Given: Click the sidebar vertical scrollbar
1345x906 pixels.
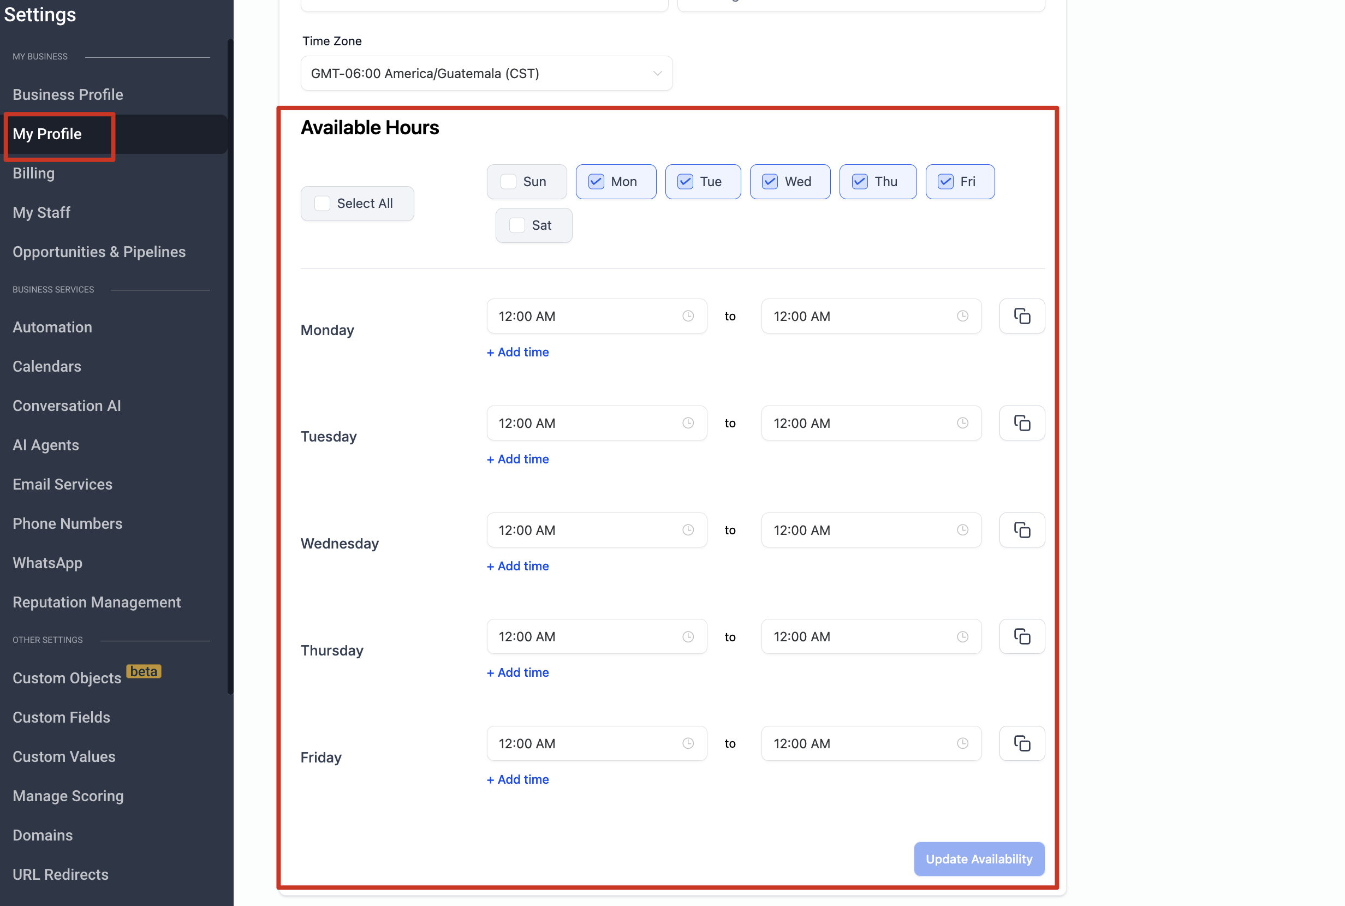Looking at the screenshot, I should [230, 365].
